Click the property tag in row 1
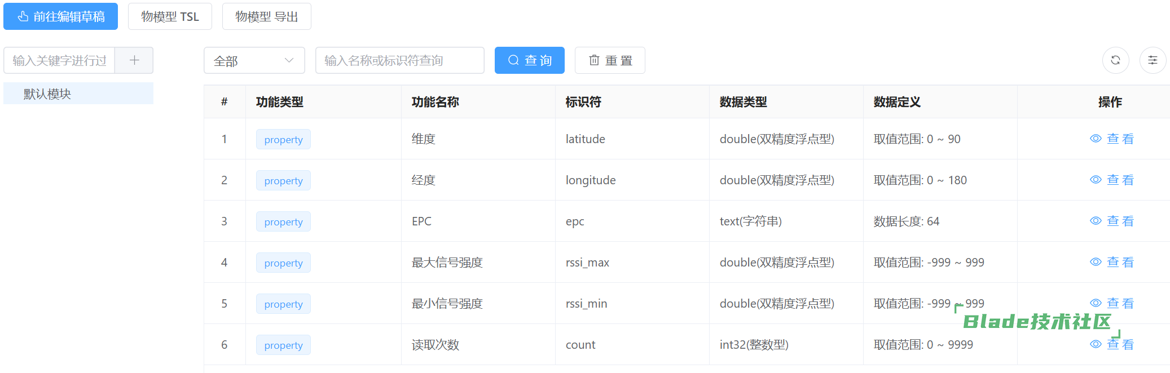This screenshot has width=1170, height=373. pos(283,139)
